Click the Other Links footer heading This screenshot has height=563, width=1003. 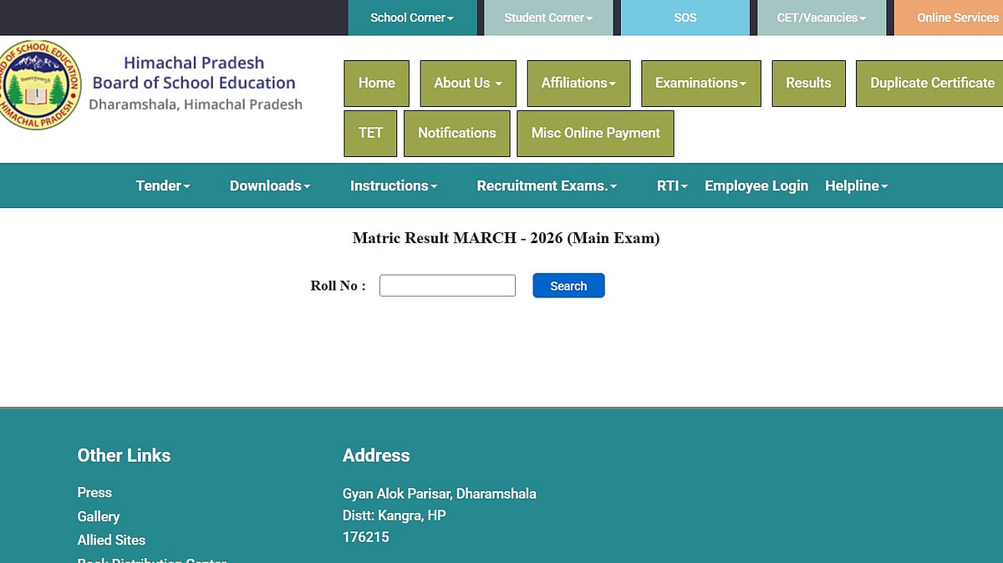(124, 455)
